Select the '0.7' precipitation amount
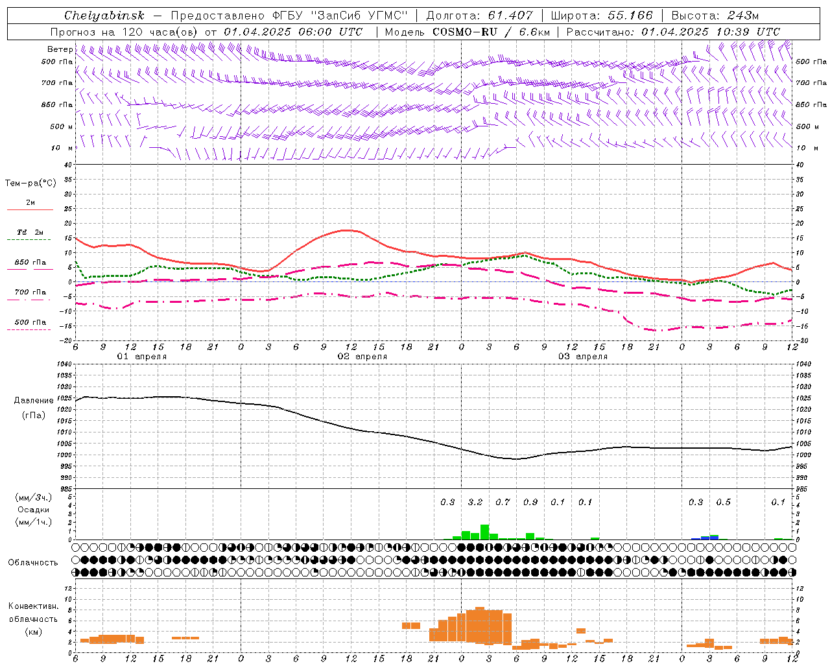 point(503,502)
